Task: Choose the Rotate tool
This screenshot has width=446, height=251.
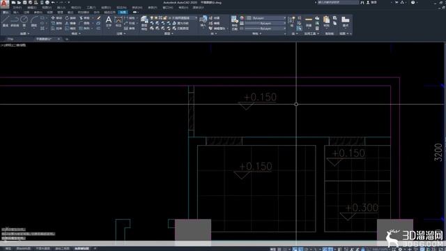Action: tap(70, 18)
